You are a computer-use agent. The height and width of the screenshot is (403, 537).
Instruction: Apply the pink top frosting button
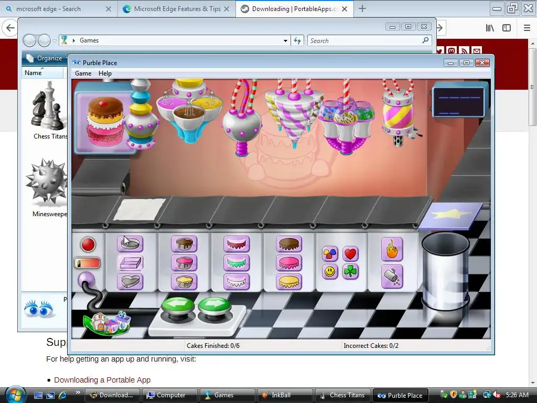pyautogui.click(x=289, y=263)
